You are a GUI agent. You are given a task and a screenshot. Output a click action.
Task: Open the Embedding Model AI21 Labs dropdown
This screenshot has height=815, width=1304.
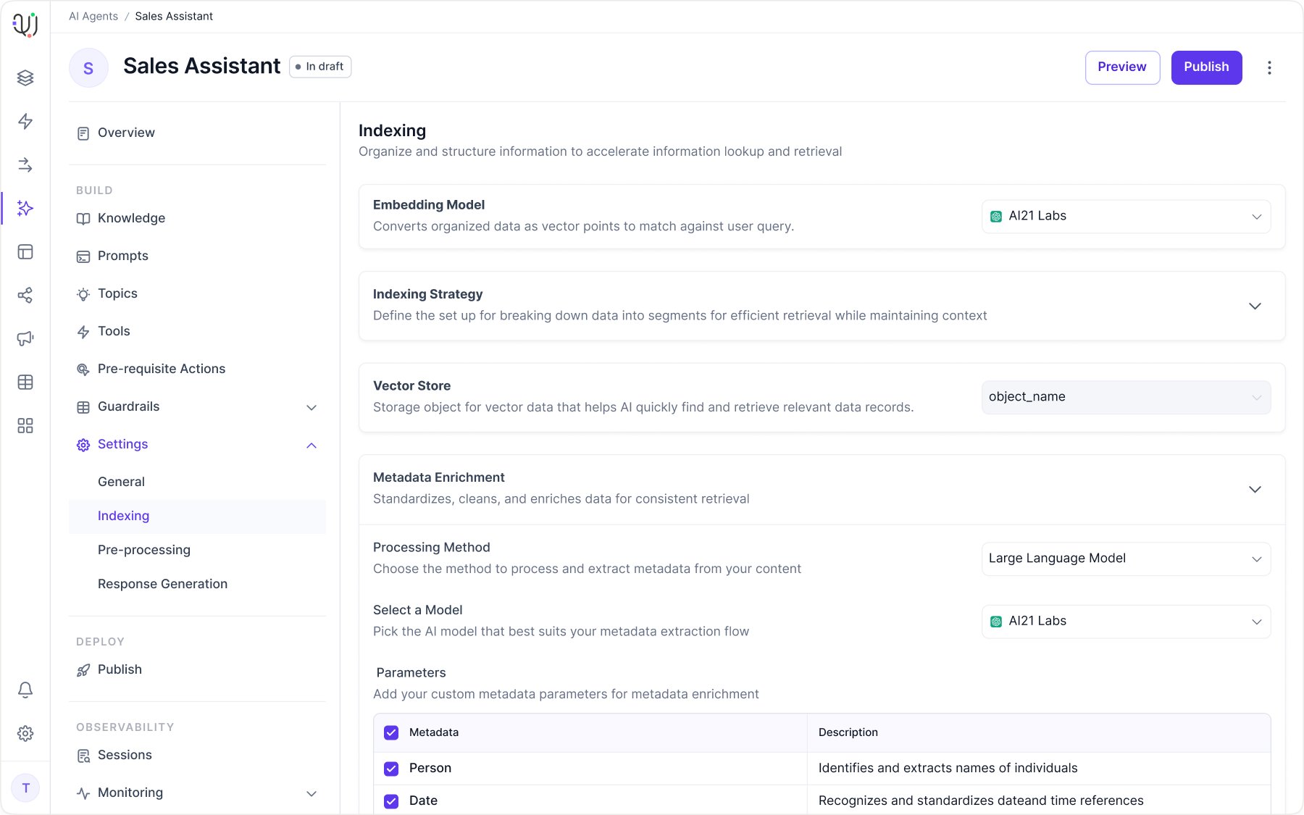click(x=1126, y=217)
